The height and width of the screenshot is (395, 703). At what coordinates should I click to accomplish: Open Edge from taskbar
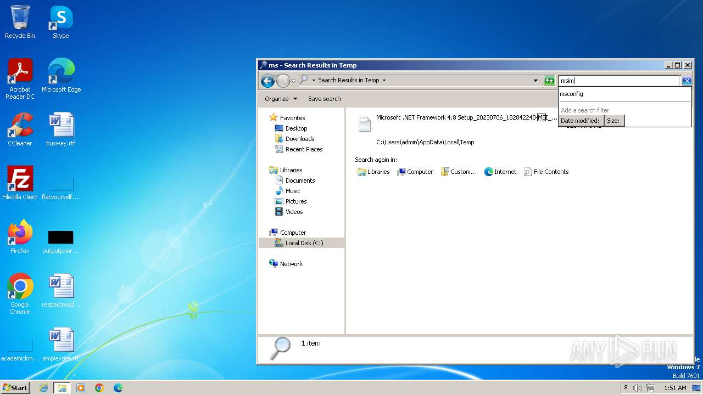pos(118,388)
